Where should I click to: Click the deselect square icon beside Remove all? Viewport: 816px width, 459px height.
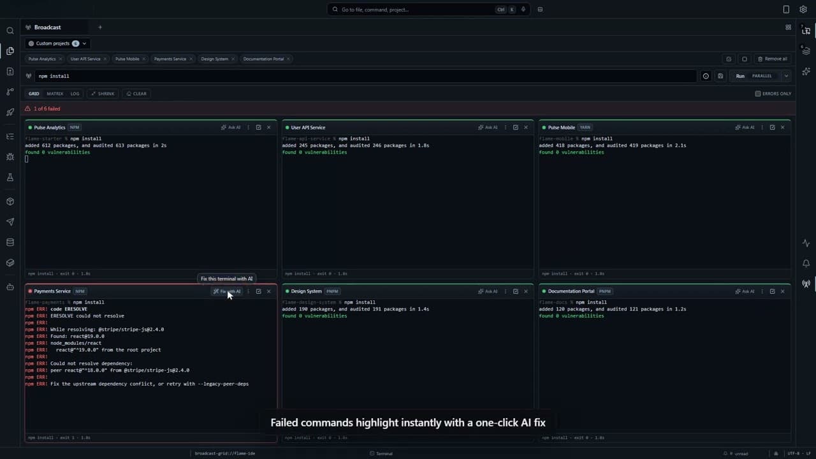744,59
